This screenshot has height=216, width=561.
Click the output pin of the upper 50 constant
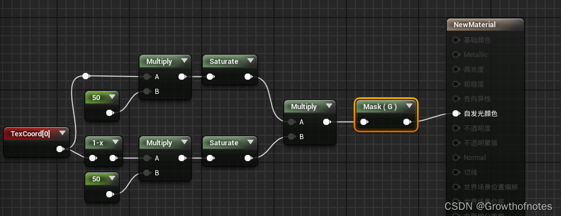(x=110, y=113)
